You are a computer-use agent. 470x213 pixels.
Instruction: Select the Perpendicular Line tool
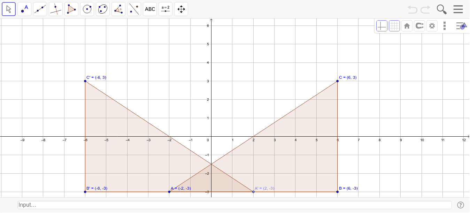point(56,9)
